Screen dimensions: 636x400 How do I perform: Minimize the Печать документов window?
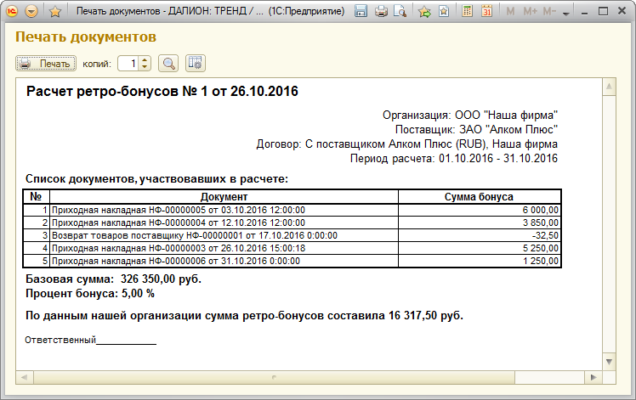click(584, 12)
